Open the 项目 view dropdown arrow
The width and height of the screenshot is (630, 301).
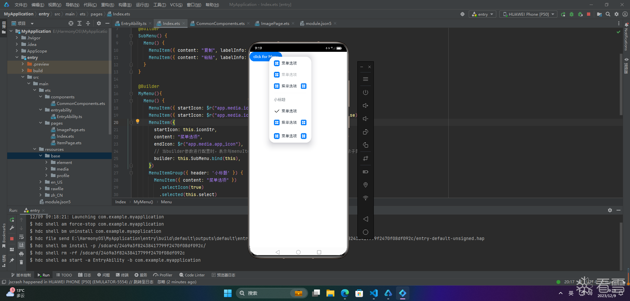tap(32, 24)
